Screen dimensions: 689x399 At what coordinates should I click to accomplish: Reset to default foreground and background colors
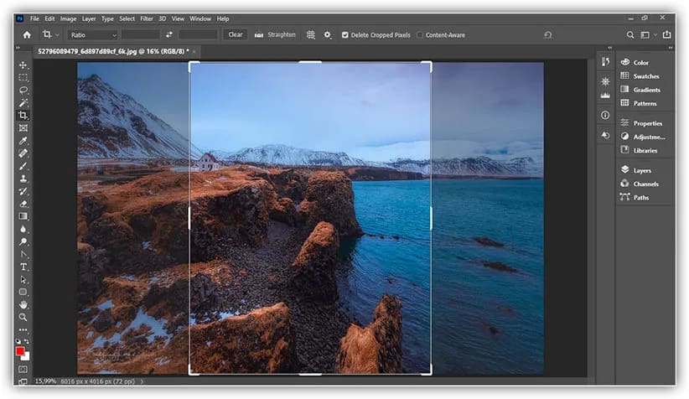click(18, 341)
